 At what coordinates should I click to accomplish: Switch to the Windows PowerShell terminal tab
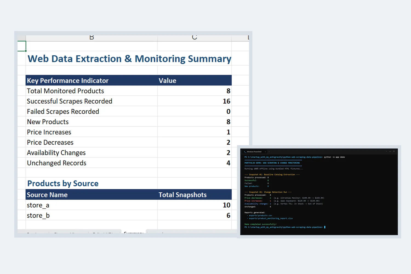click(255, 152)
